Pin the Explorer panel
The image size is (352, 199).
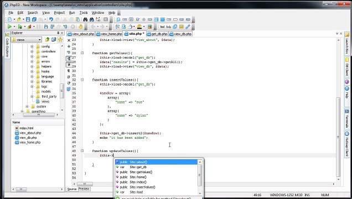coord(58,33)
